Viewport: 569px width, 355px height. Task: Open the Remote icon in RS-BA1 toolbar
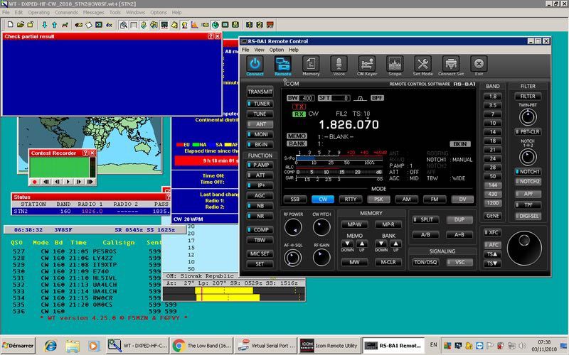coord(282,64)
